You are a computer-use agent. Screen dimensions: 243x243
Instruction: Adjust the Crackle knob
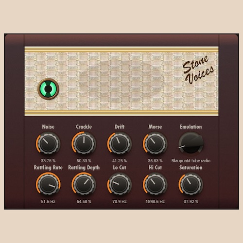pyautogui.click(x=84, y=143)
